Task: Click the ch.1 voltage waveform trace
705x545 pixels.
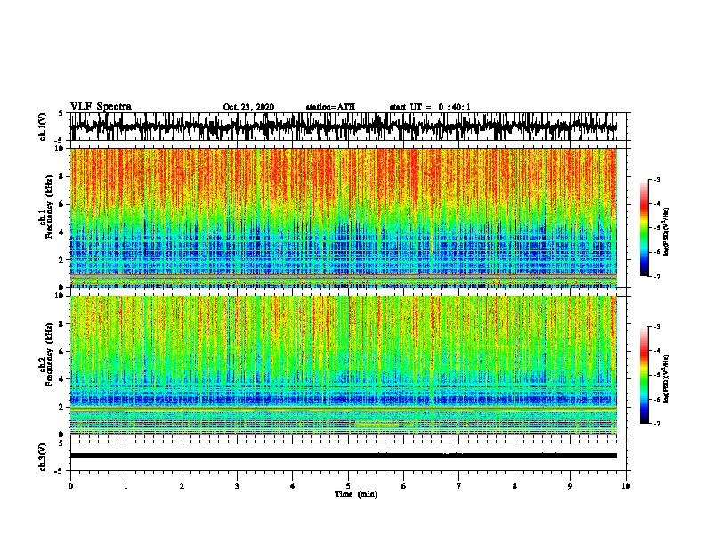Action: click(x=343, y=126)
